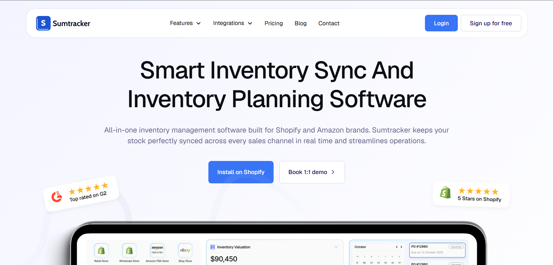Image resolution: width=553 pixels, height=265 pixels.
Task: Select day 02 in the October calendar
Action: point(364,262)
